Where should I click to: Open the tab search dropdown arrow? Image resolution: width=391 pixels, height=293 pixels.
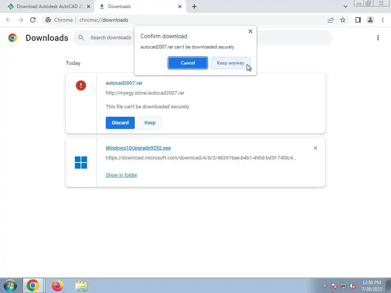345,6
